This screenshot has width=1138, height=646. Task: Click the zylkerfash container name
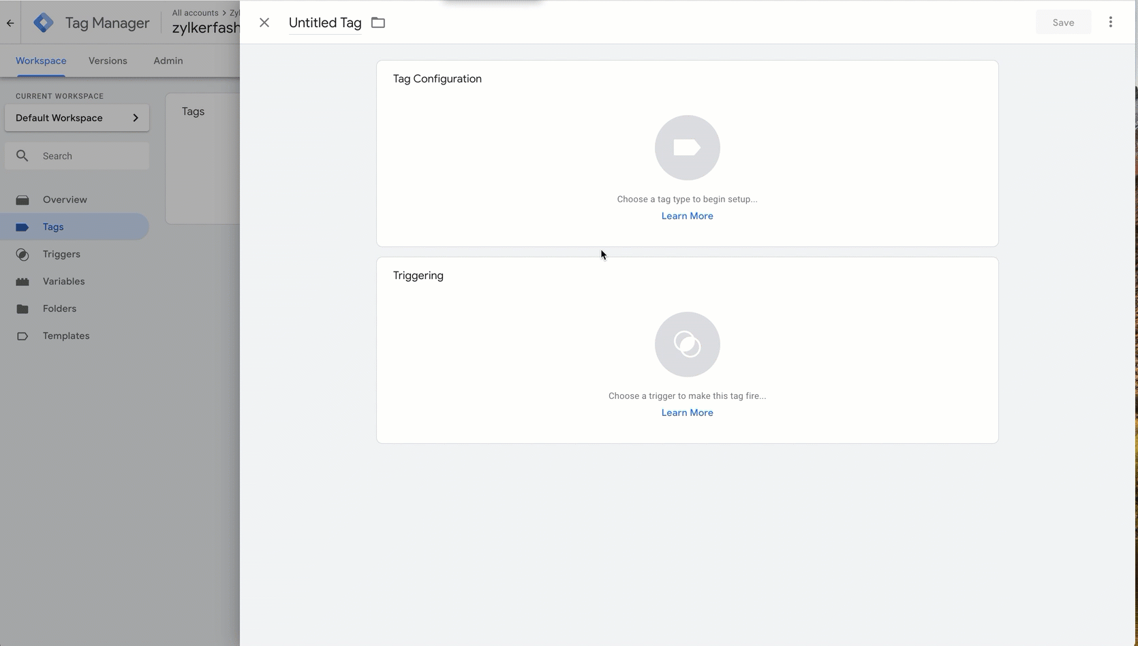coord(206,28)
